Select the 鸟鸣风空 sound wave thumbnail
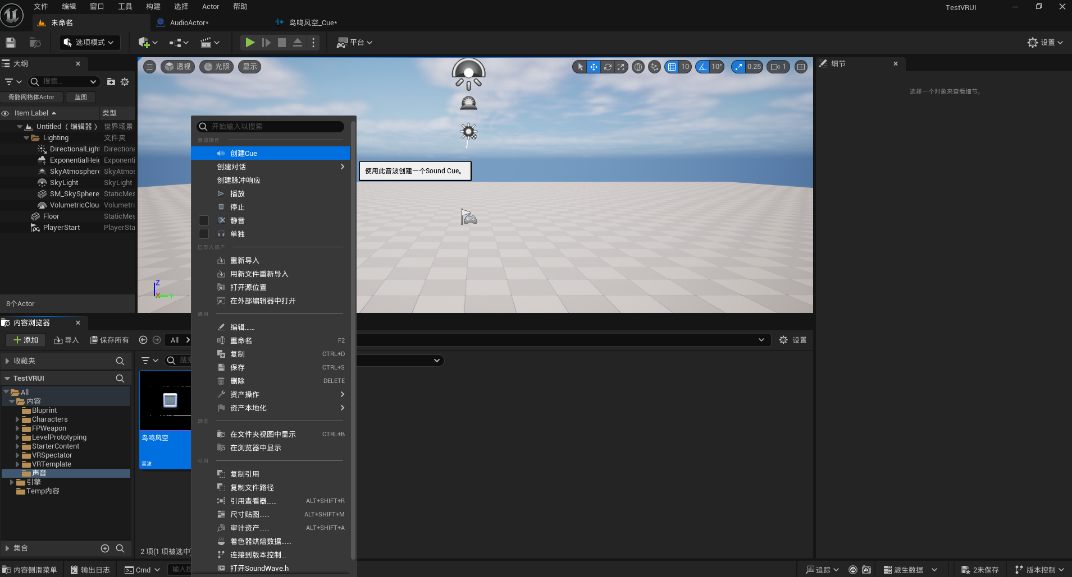 166,400
